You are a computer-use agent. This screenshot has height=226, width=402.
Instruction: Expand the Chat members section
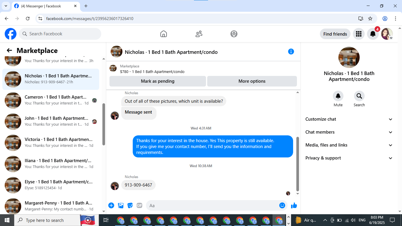[x=349, y=132]
